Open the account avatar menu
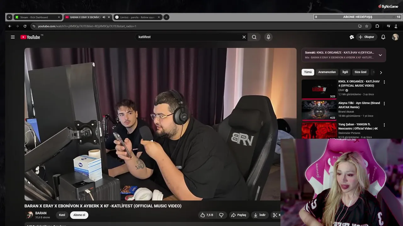 [395, 37]
